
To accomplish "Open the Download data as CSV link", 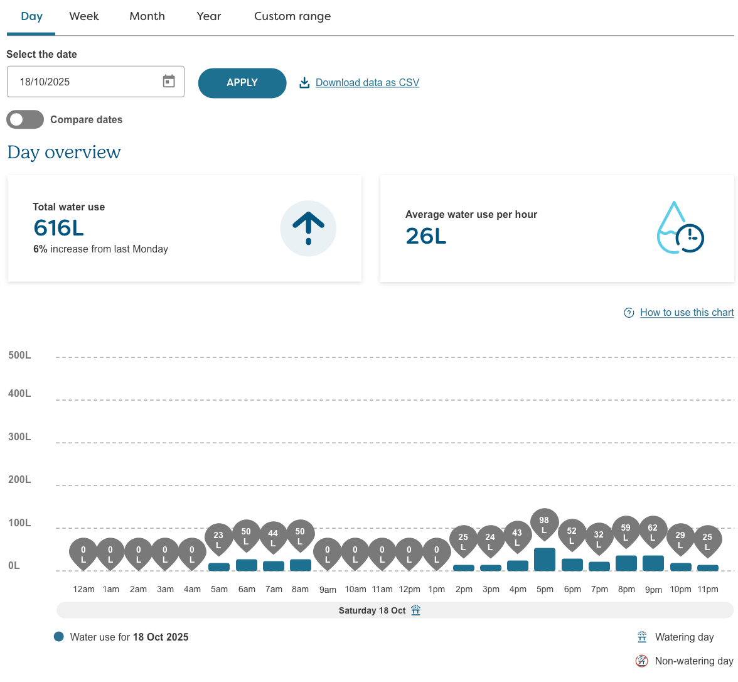I will 367,82.
